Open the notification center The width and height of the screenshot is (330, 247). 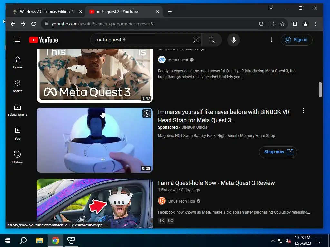(319, 241)
